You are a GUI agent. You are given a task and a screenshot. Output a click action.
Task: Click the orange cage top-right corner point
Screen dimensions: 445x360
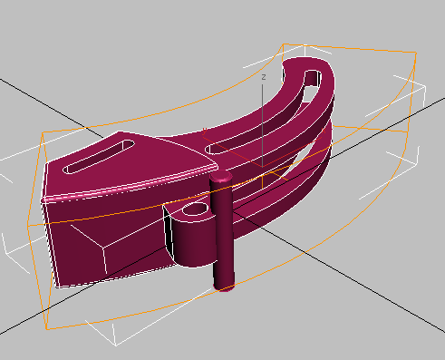click(x=416, y=54)
